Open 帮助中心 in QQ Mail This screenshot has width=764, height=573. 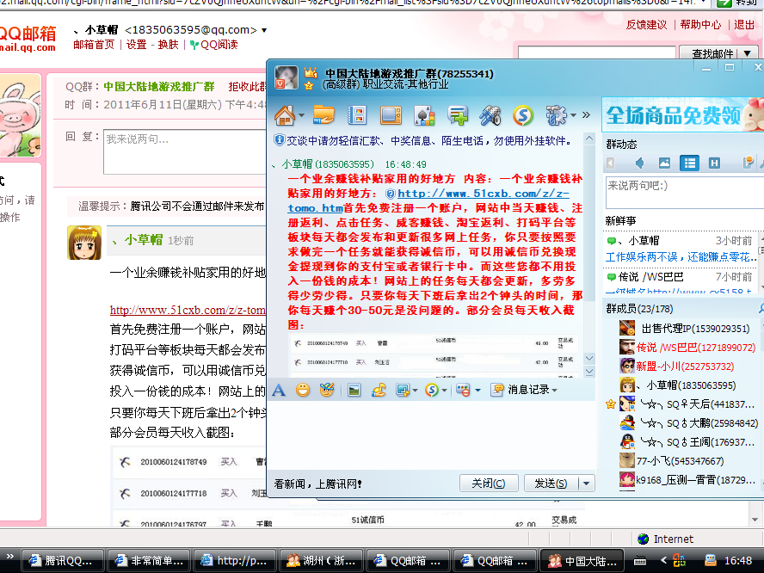pos(700,25)
